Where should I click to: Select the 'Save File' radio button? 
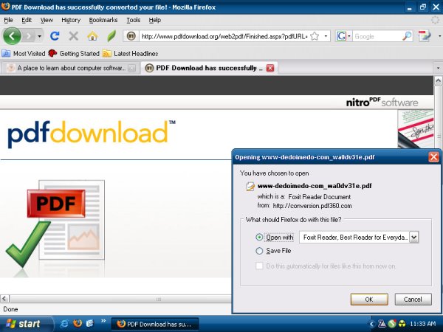259,251
